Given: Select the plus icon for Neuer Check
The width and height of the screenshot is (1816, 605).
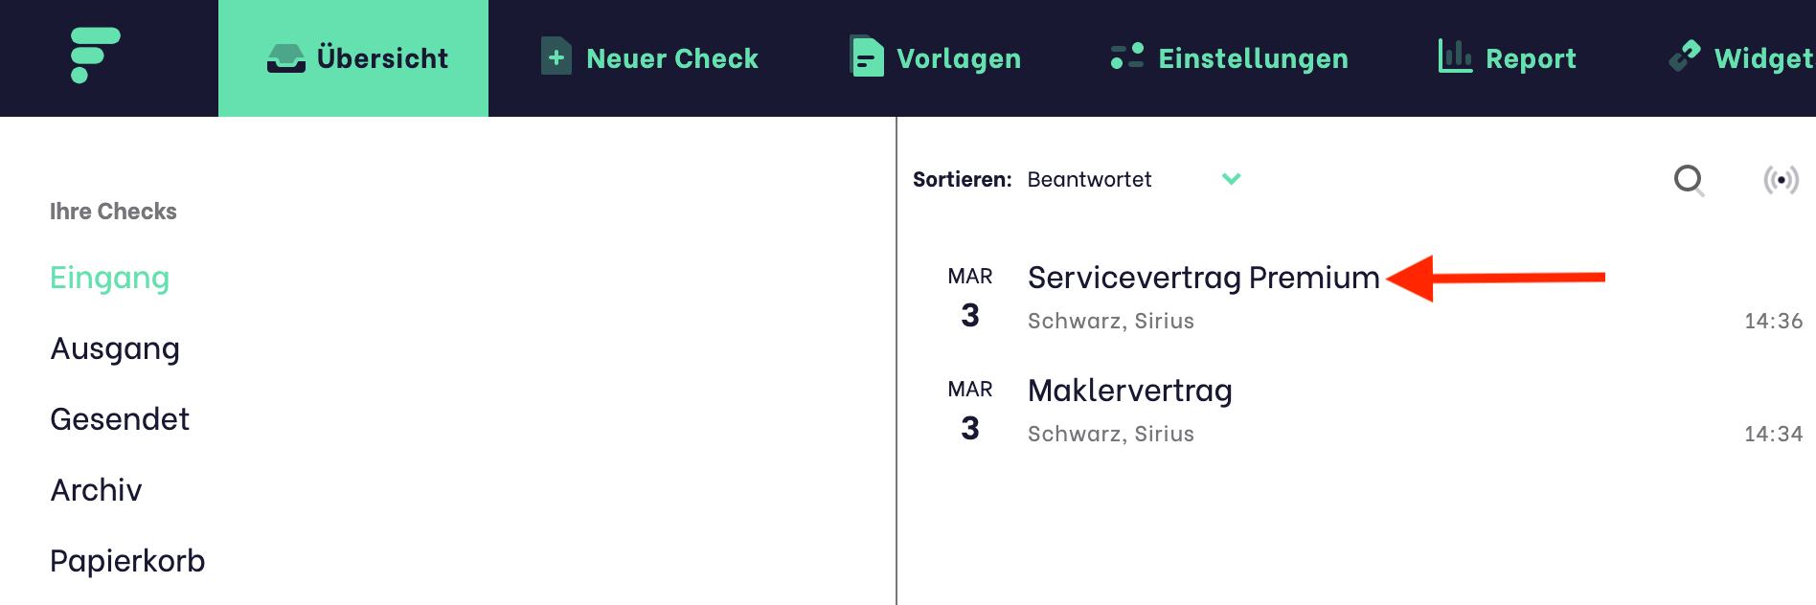Looking at the screenshot, I should click(556, 56).
